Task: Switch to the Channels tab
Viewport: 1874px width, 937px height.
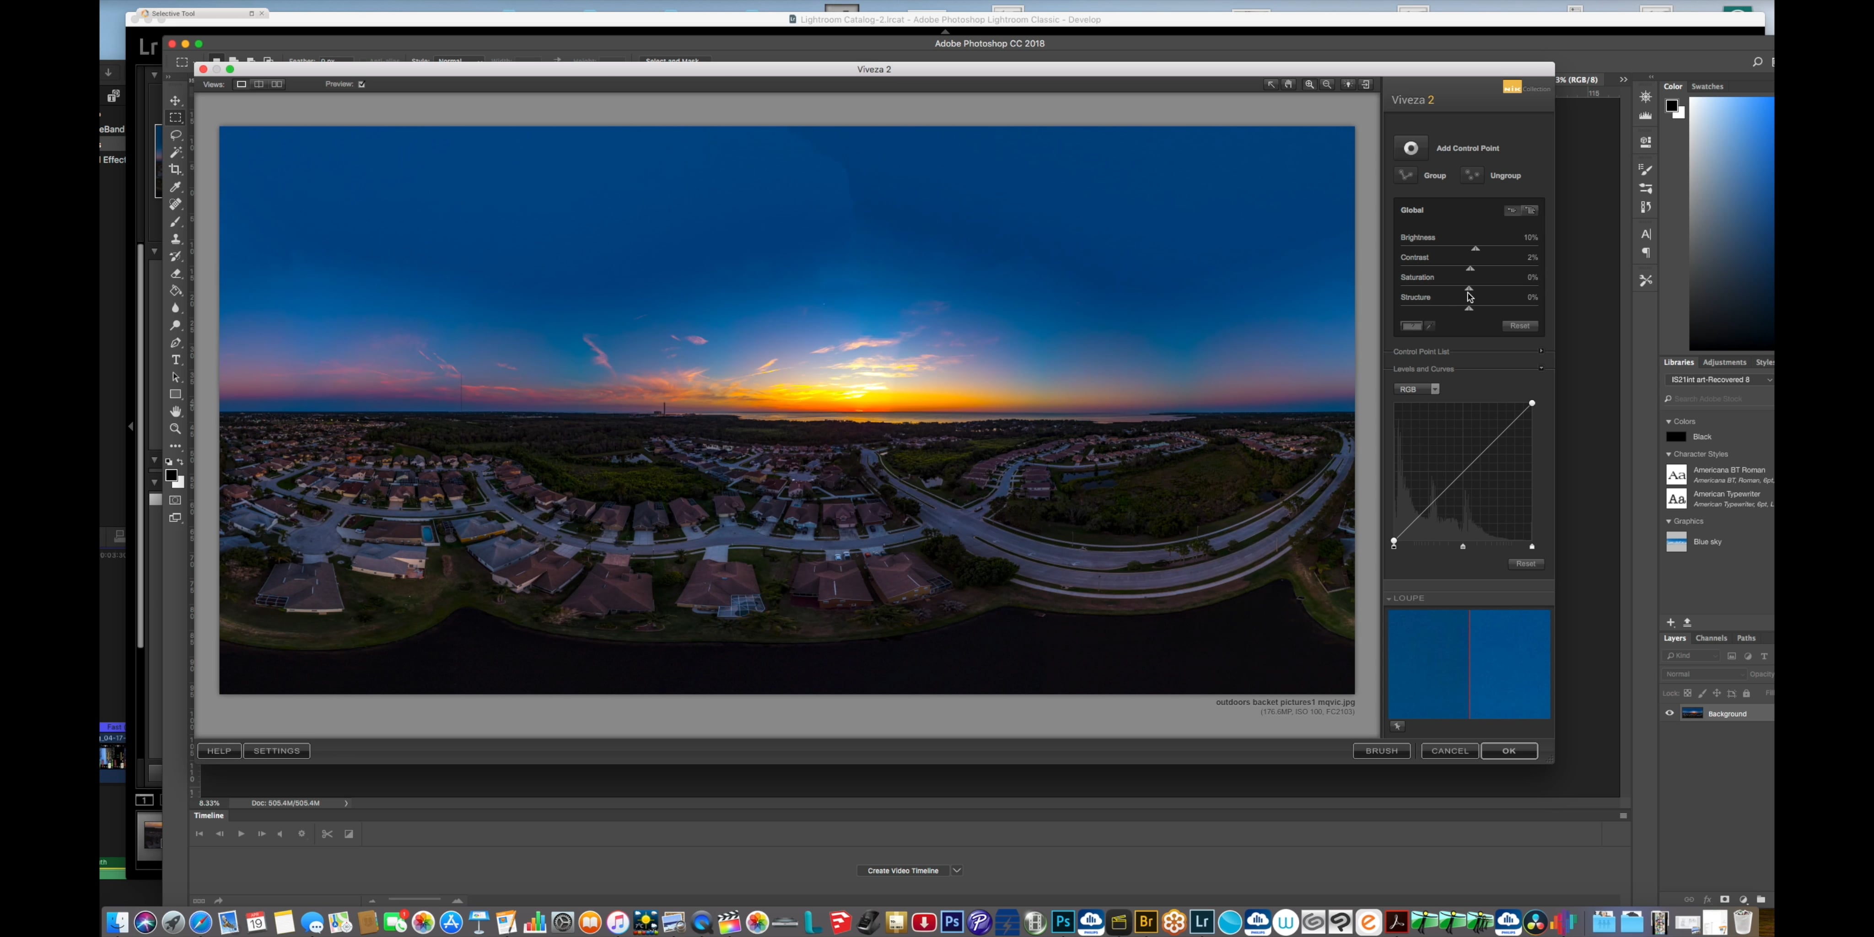Action: tap(1711, 638)
